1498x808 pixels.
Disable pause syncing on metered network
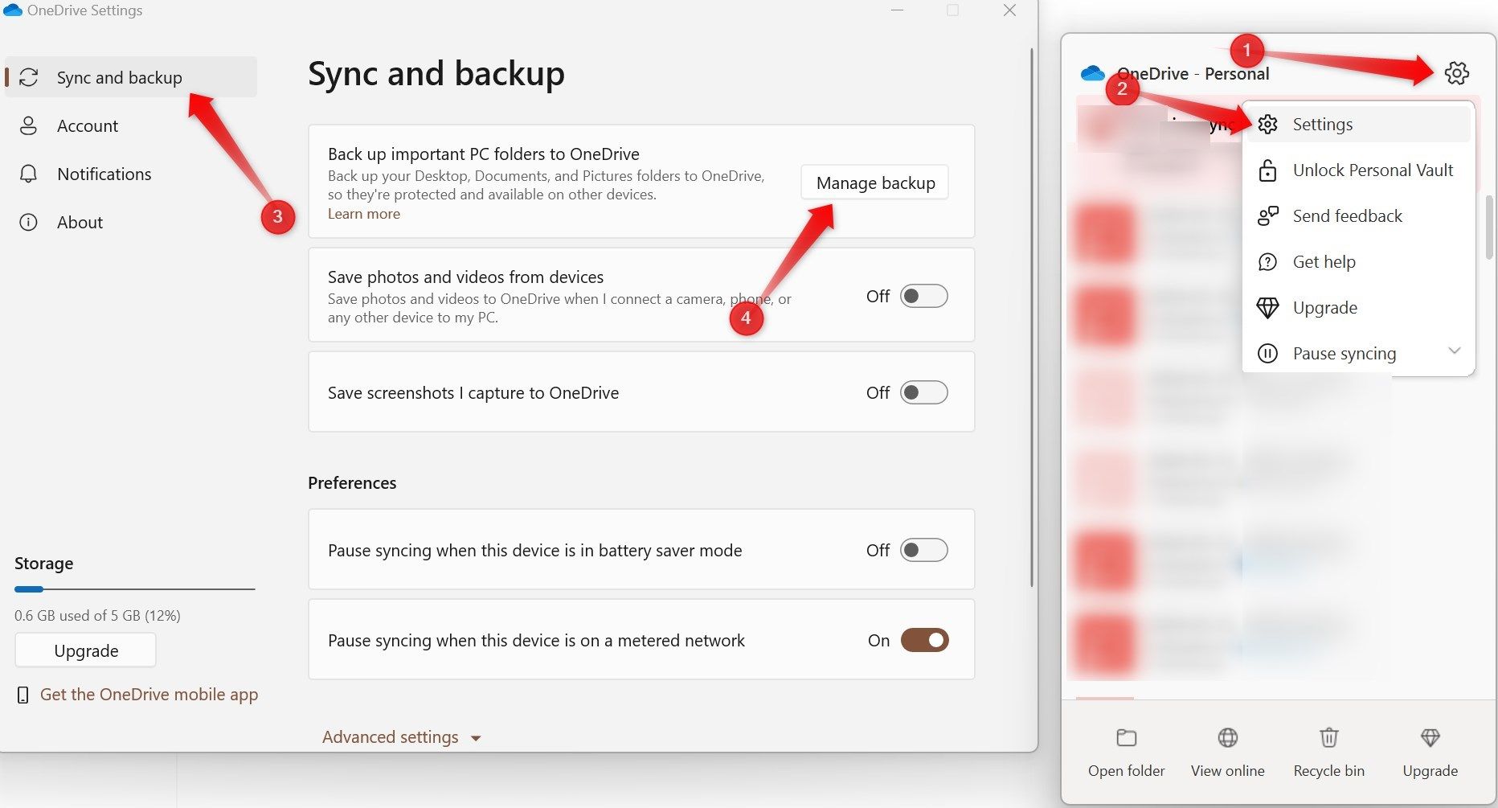click(924, 640)
